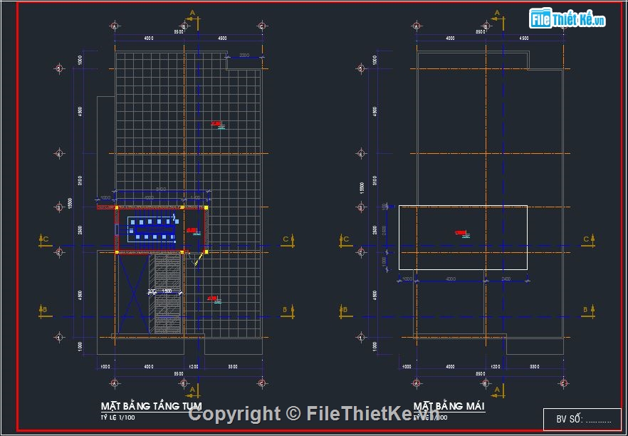The image size is (628, 436).
Task: Select grid bubble 4 on the tầng tum plan
Action: tap(59, 153)
